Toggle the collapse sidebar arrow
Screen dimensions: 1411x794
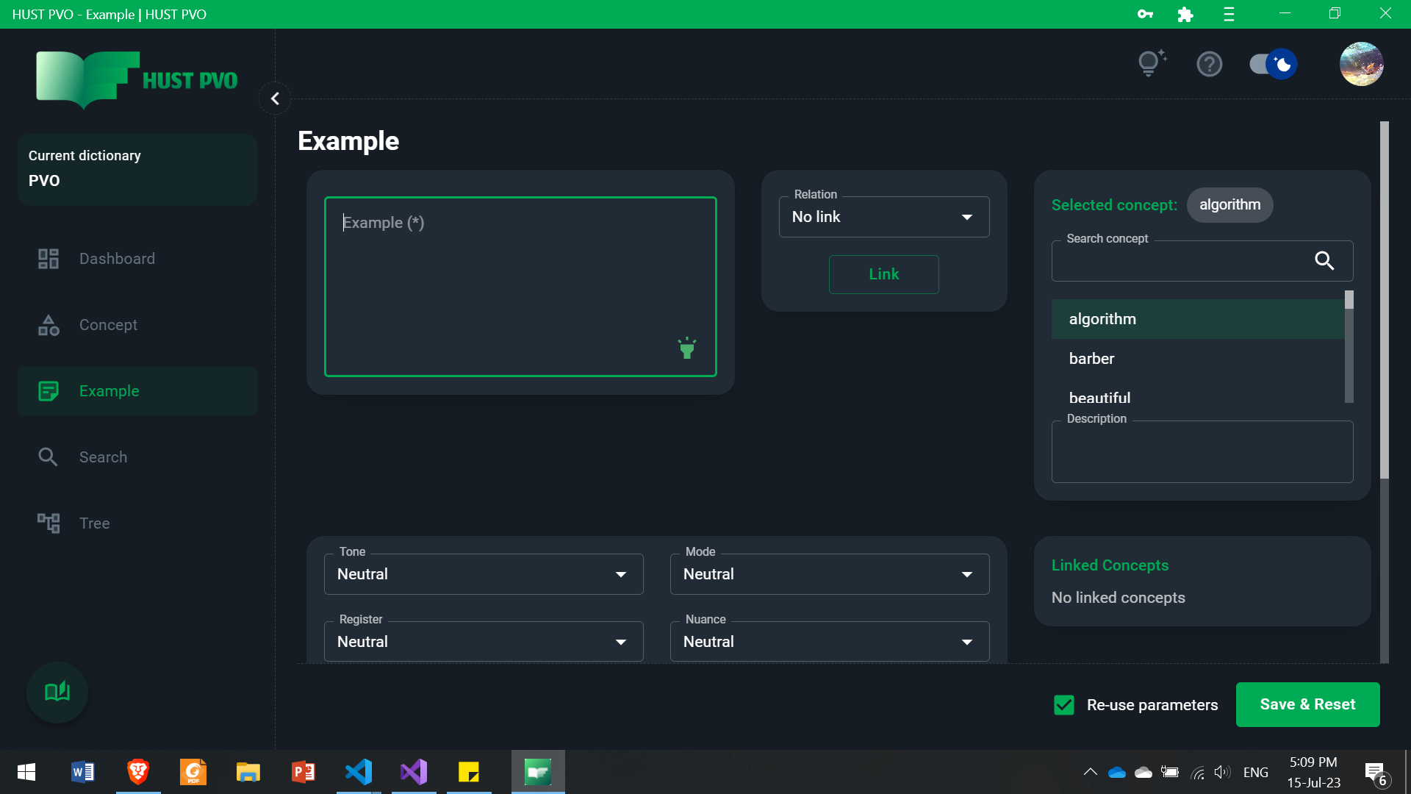274,99
